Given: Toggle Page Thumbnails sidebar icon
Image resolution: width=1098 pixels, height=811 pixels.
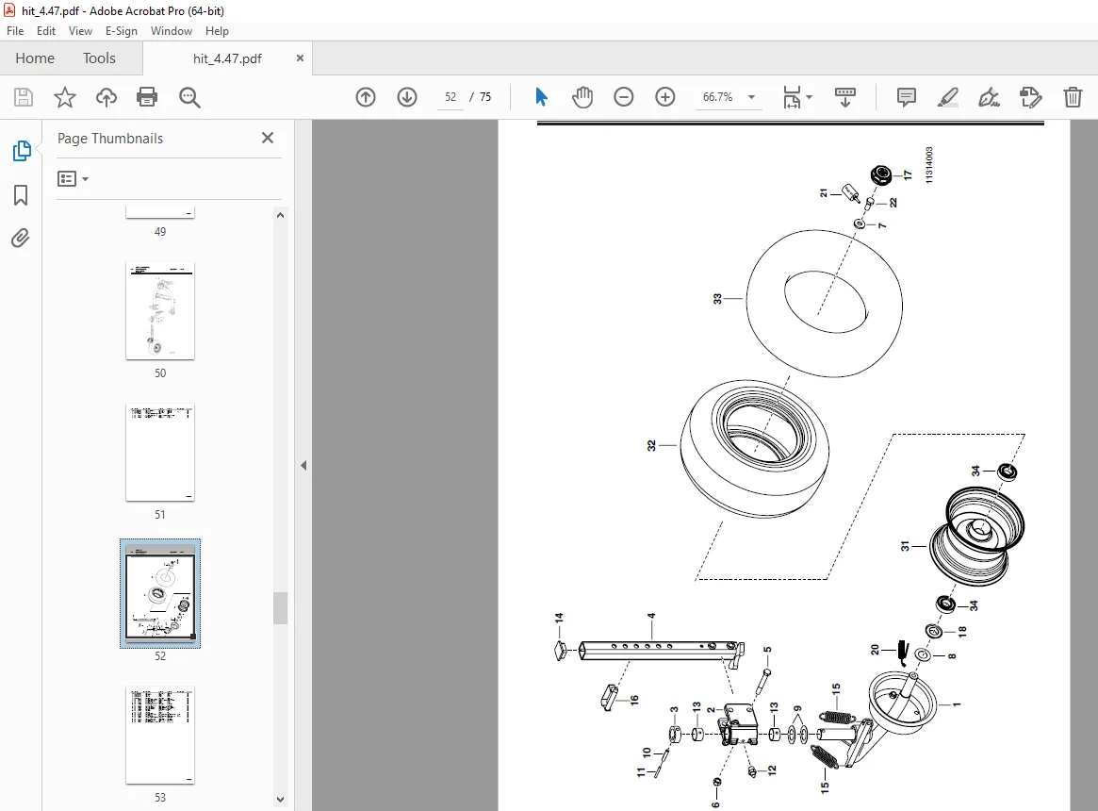Looking at the screenshot, I should pos(21,151).
